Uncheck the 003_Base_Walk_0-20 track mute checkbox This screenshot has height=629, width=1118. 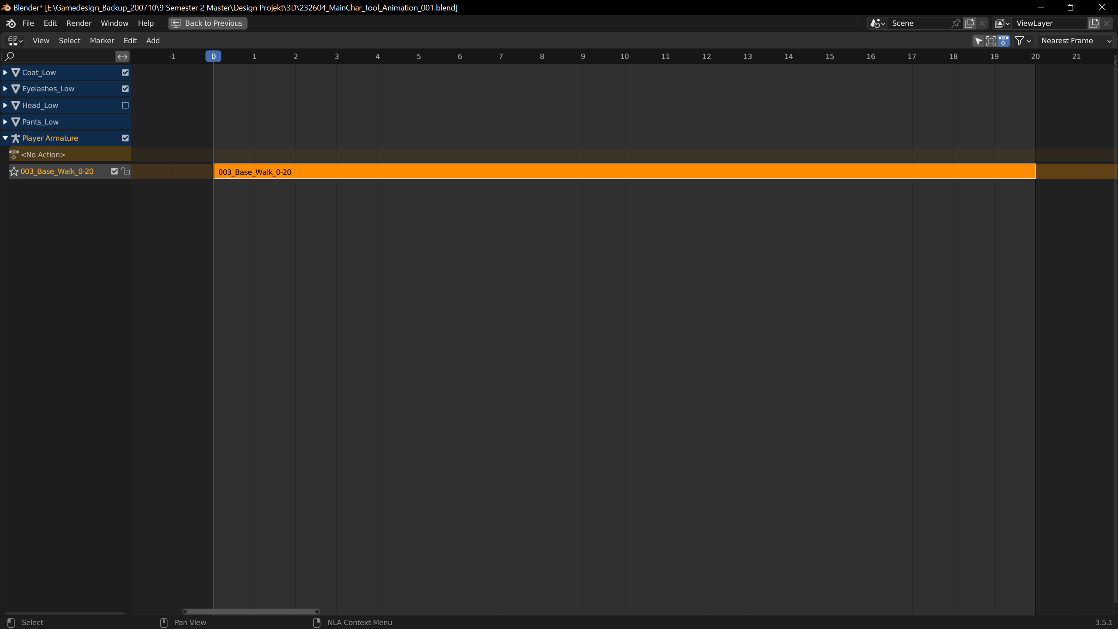point(114,171)
